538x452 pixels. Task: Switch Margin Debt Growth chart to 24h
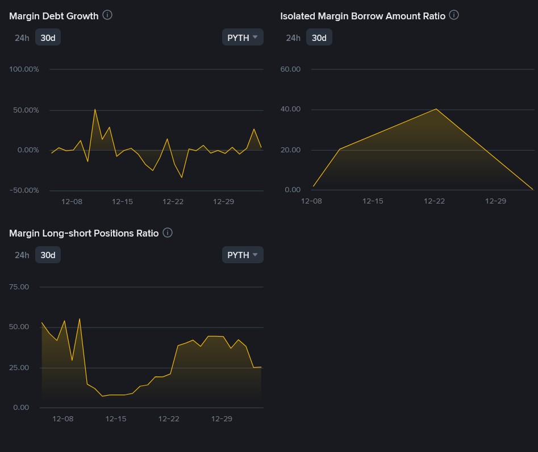(x=22, y=38)
